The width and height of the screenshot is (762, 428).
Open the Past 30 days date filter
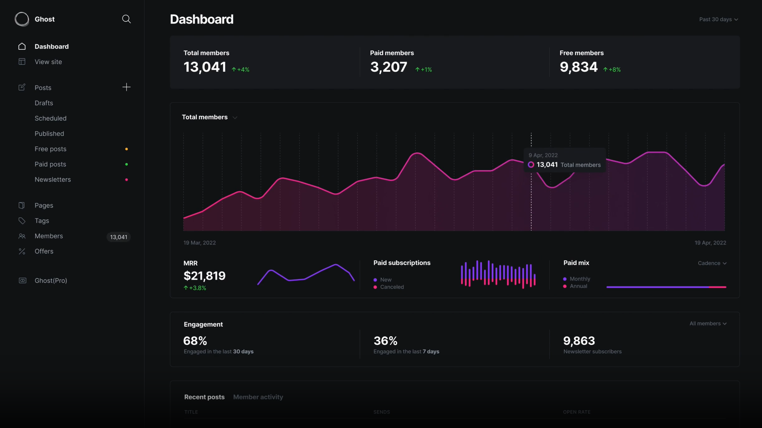[719, 19]
